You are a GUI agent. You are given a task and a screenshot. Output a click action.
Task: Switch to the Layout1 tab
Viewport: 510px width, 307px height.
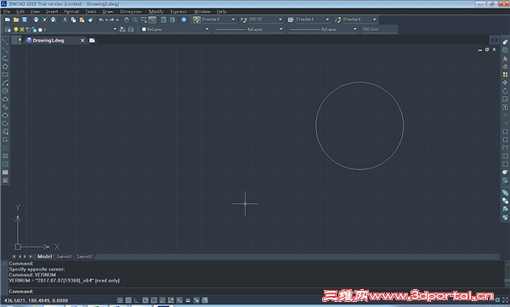tap(65, 257)
